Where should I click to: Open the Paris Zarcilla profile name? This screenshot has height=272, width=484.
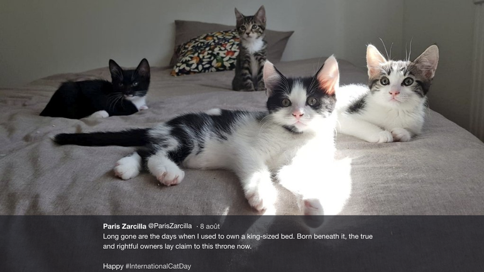(124, 226)
